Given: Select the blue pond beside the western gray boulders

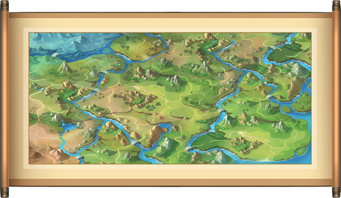Looking at the screenshot, I should click(69, 127).
